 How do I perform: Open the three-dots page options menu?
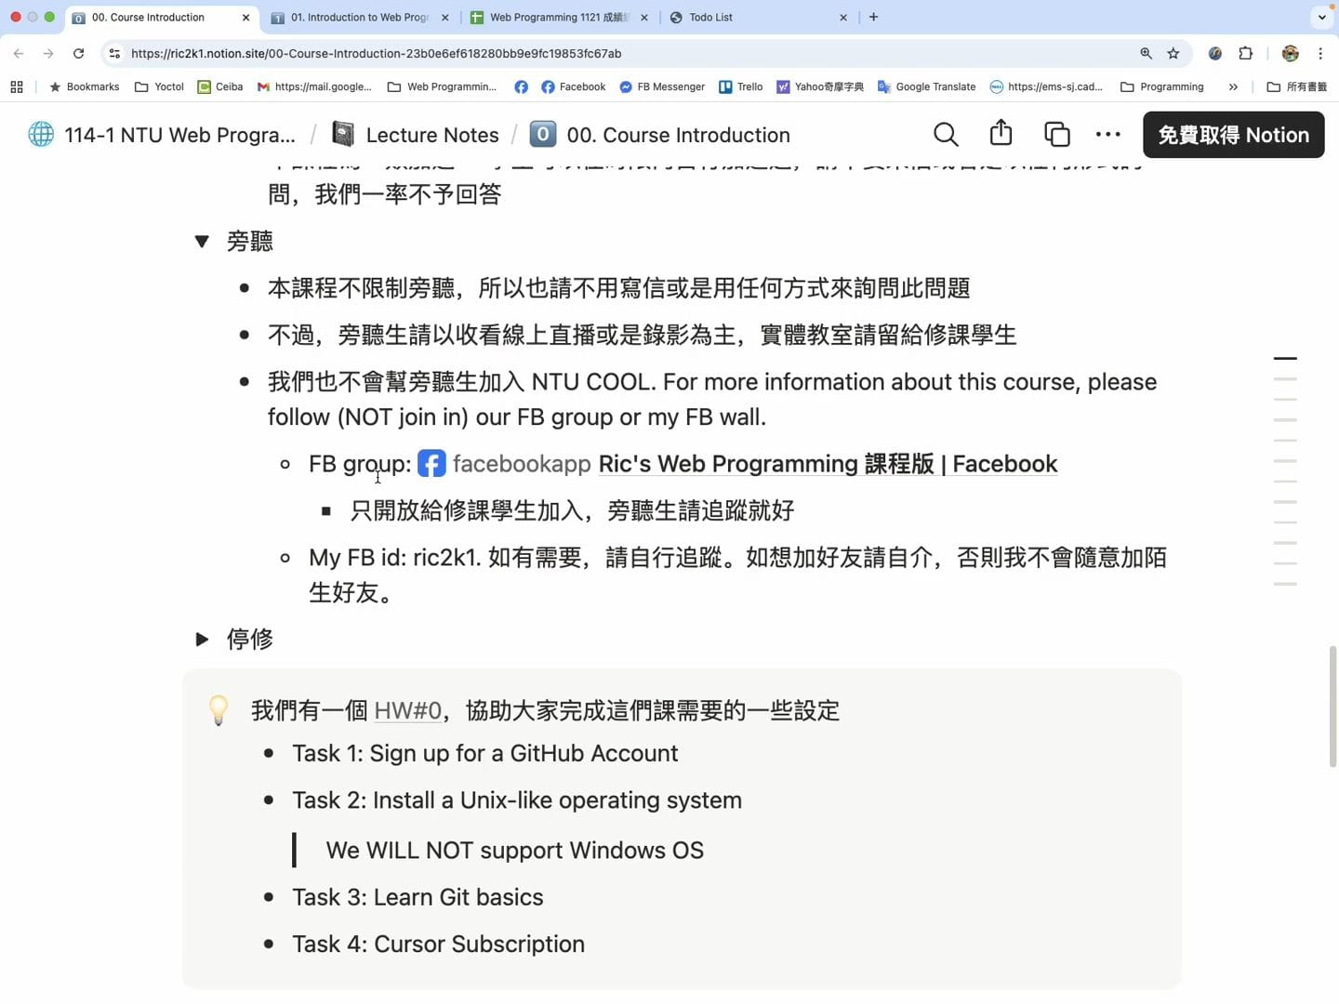tap(1107, 135)
